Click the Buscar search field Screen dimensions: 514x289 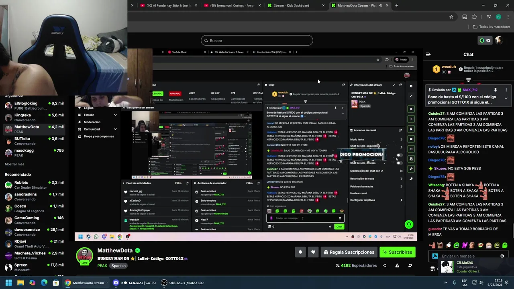point(257,41)
